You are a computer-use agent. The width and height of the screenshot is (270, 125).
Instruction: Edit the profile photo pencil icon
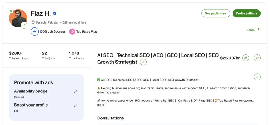pyautogui.click(x=24, y=25)
